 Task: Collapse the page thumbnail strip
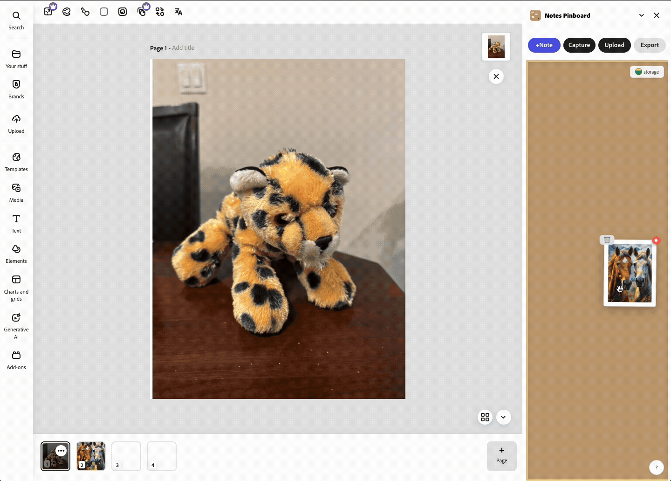503,417
